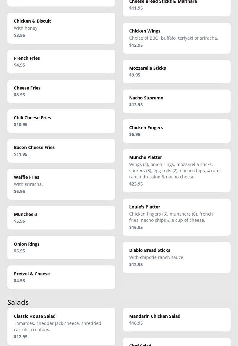238x346 pixels.
Task: Open the Munche Platter details
Action: (x=176, y=171)
